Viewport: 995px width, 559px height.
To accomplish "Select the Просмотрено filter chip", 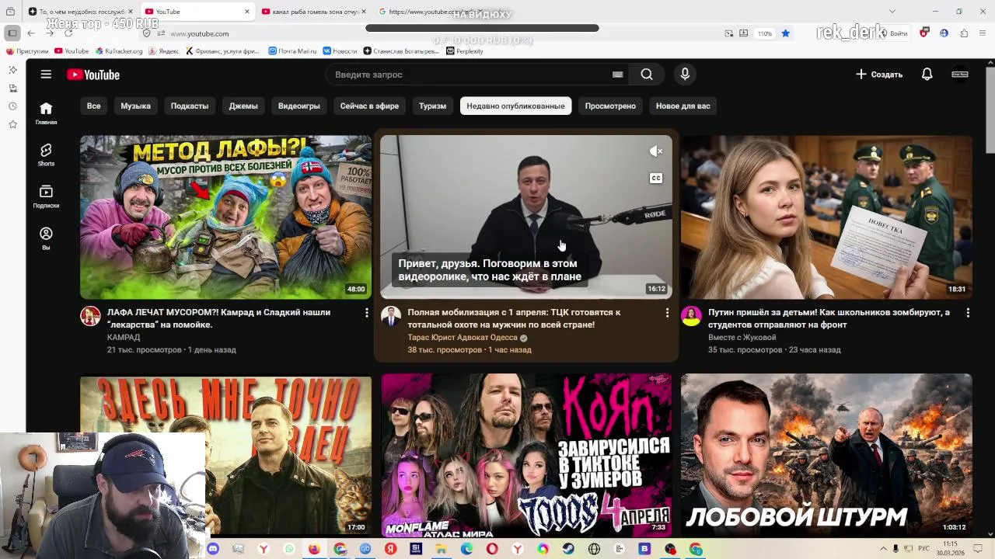I will tap(610, 106).
